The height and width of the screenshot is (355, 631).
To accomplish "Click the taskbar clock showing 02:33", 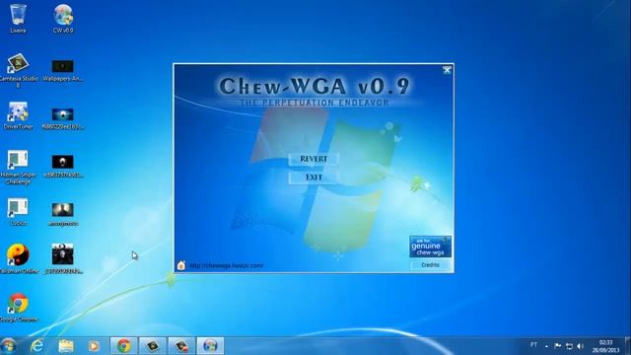I will click(605, 346).
